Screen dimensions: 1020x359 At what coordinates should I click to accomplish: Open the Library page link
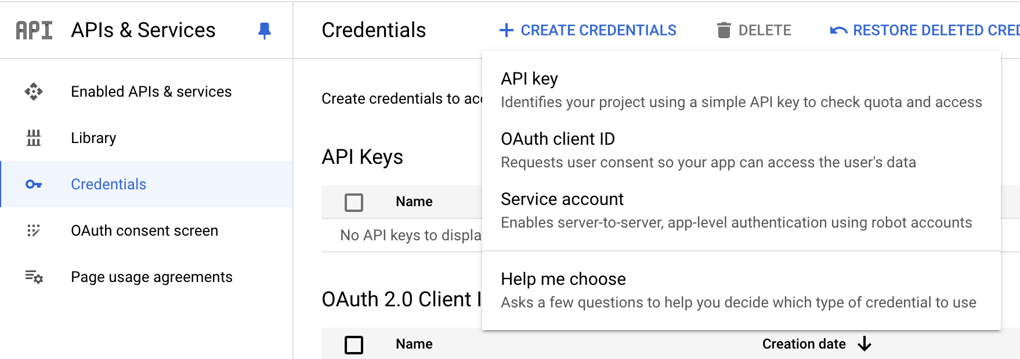pos(93,138)
